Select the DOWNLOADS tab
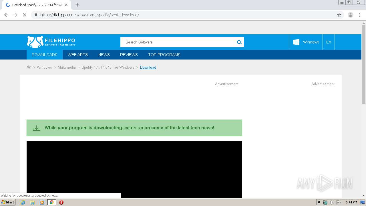This screenshot has width=366, height=206. point(45,55)
